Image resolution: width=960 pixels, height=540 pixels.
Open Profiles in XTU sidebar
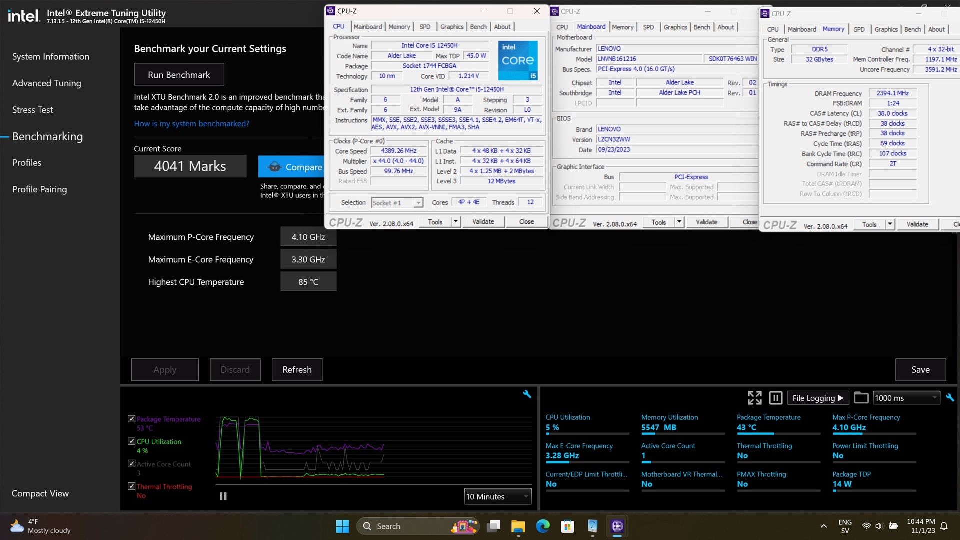point(27,163)
